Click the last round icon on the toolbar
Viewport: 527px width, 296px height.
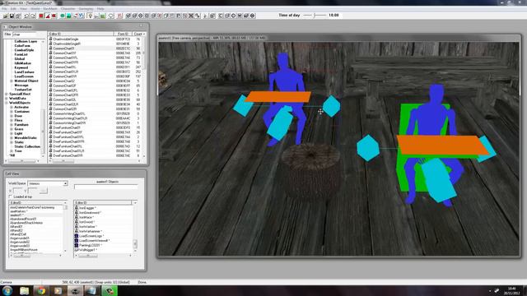point(253,16)
